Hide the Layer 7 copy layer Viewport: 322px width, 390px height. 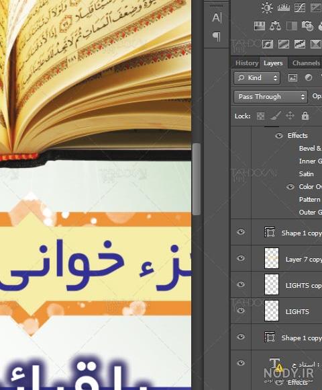point(241,258)
